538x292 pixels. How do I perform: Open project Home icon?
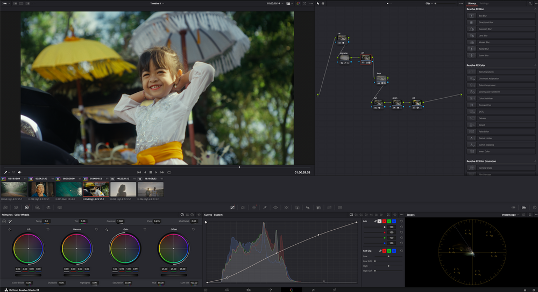coord(525,290)
